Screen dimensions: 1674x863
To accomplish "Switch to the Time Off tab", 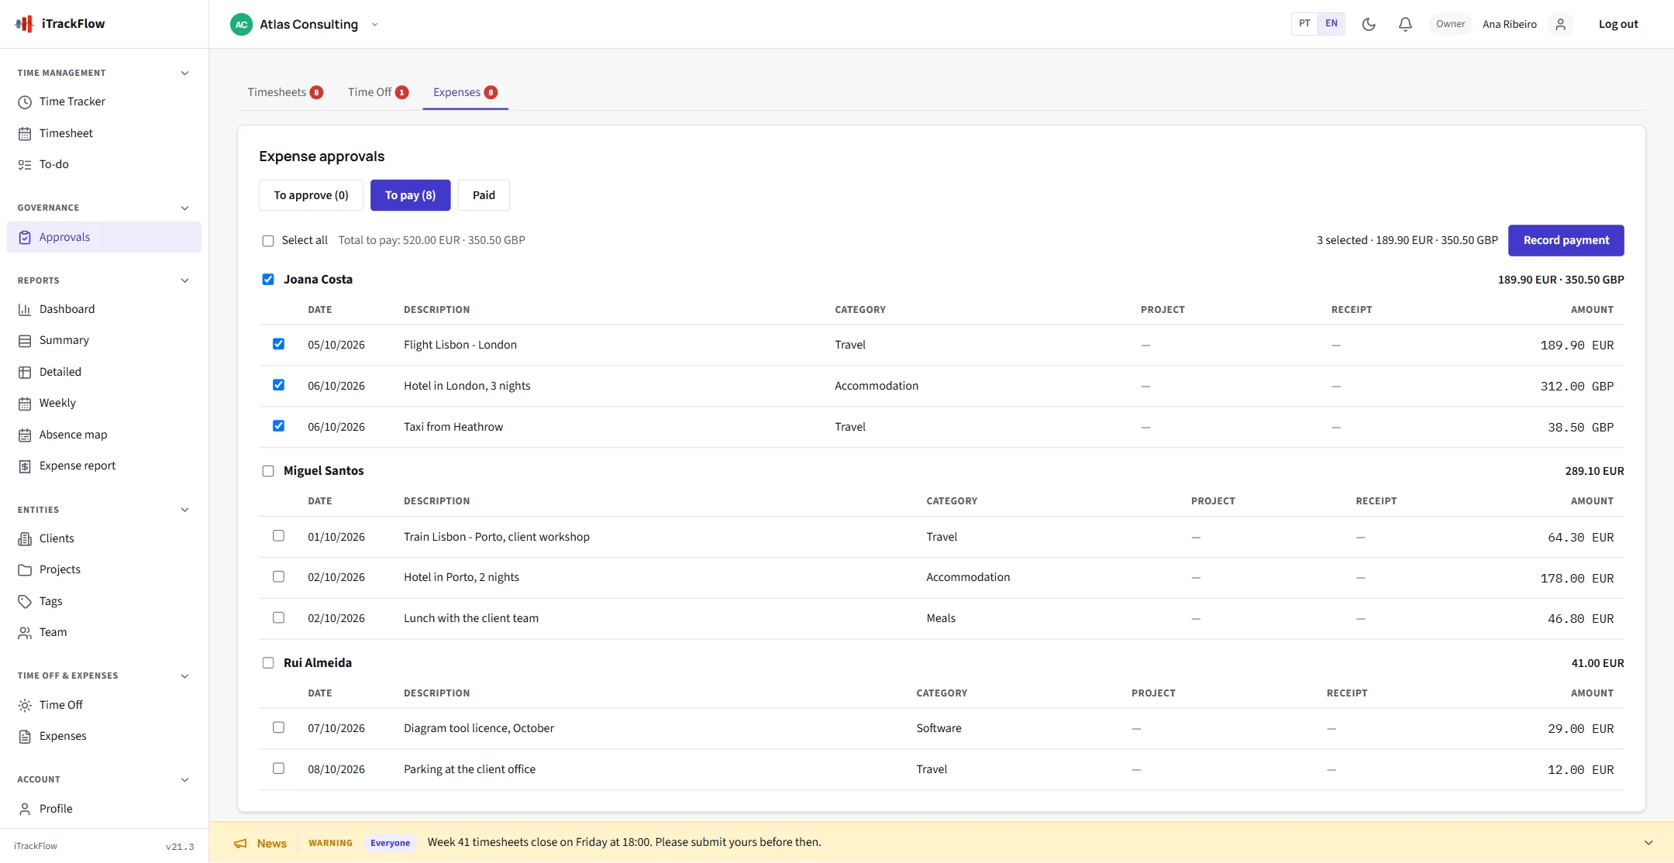I will tap(378, 92).
